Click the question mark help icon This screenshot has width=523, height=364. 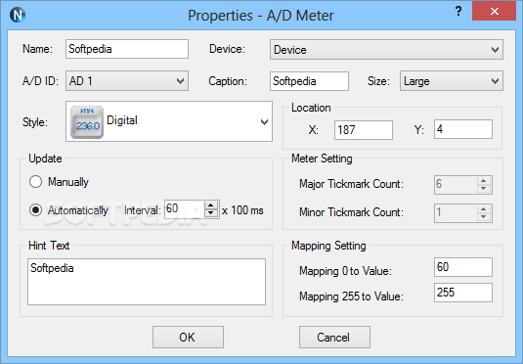458,11
